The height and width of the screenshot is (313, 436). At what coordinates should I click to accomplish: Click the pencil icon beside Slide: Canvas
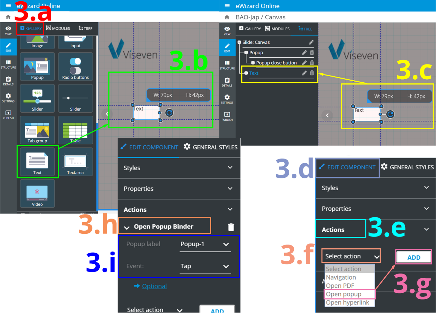(x=311, y=42)
